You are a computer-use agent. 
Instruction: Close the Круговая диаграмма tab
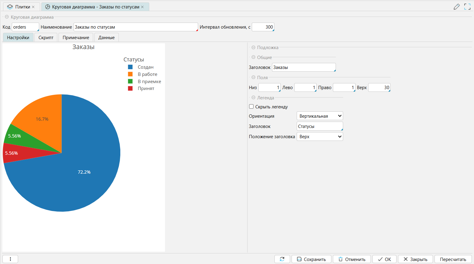coord(143,7)
